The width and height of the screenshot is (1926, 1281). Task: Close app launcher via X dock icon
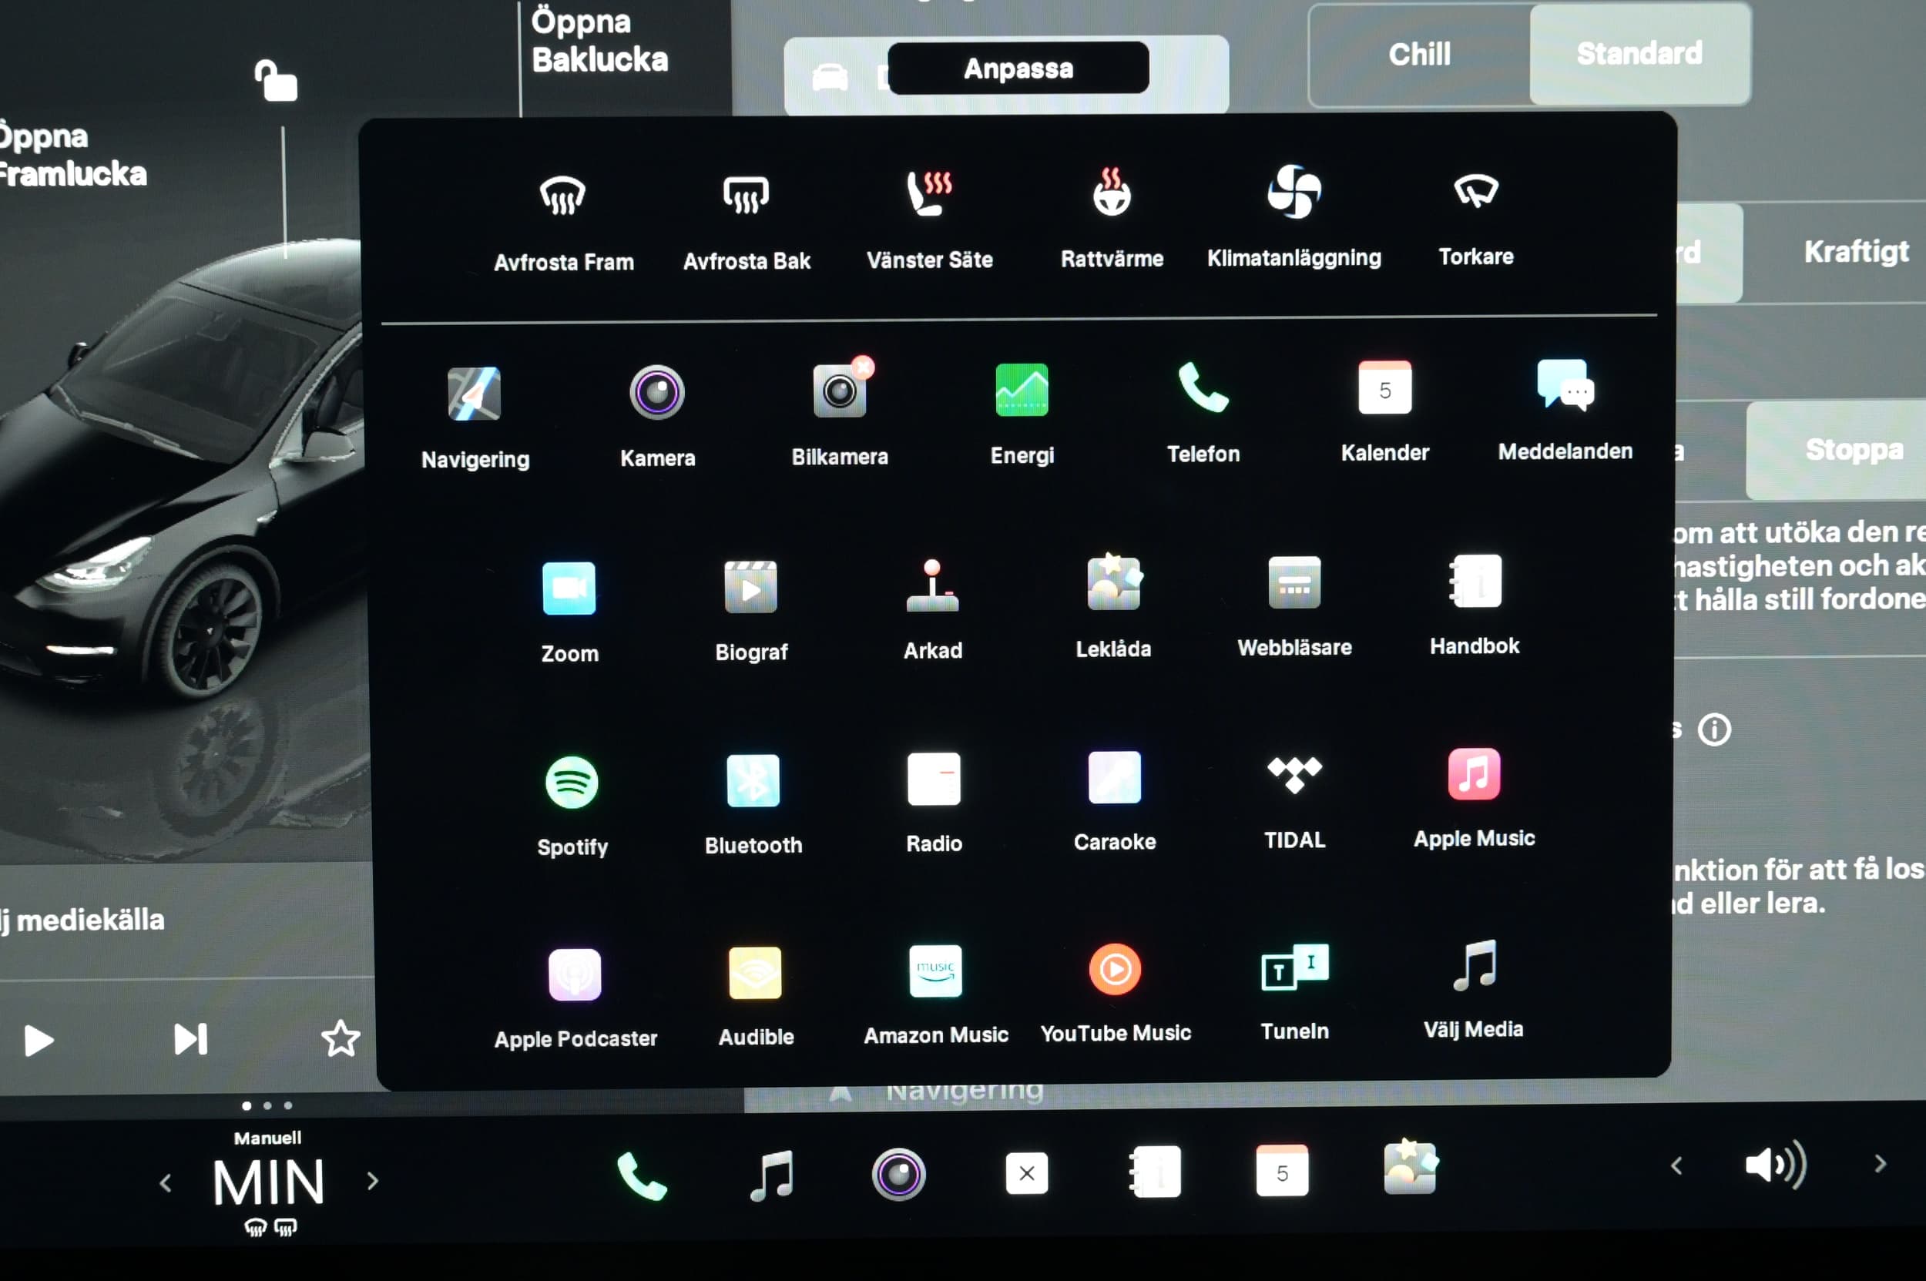point(1026,1173)
